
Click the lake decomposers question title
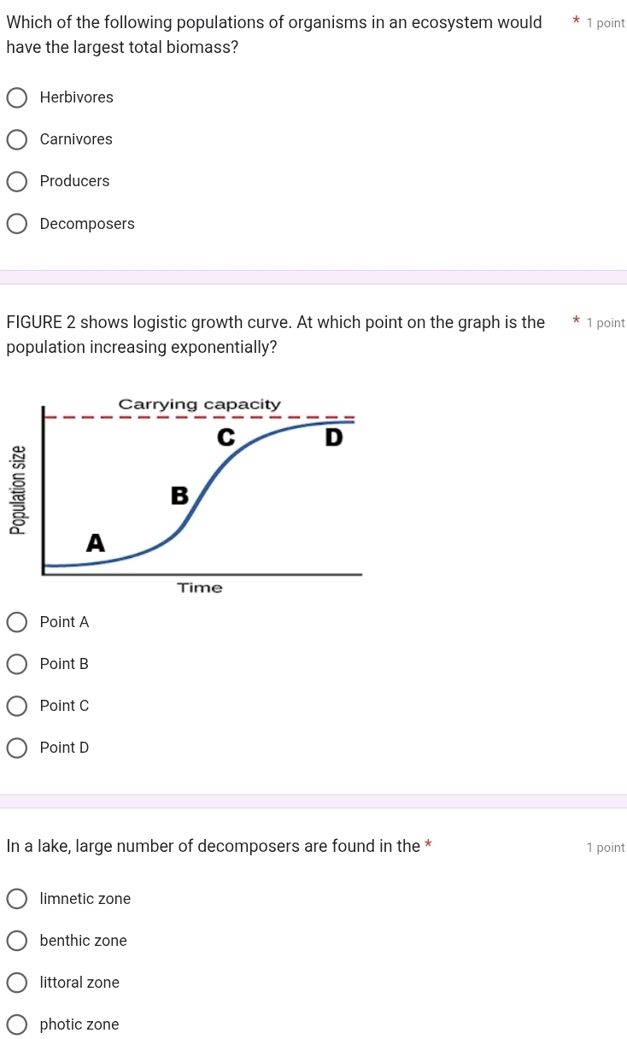[x=214, y=846]
